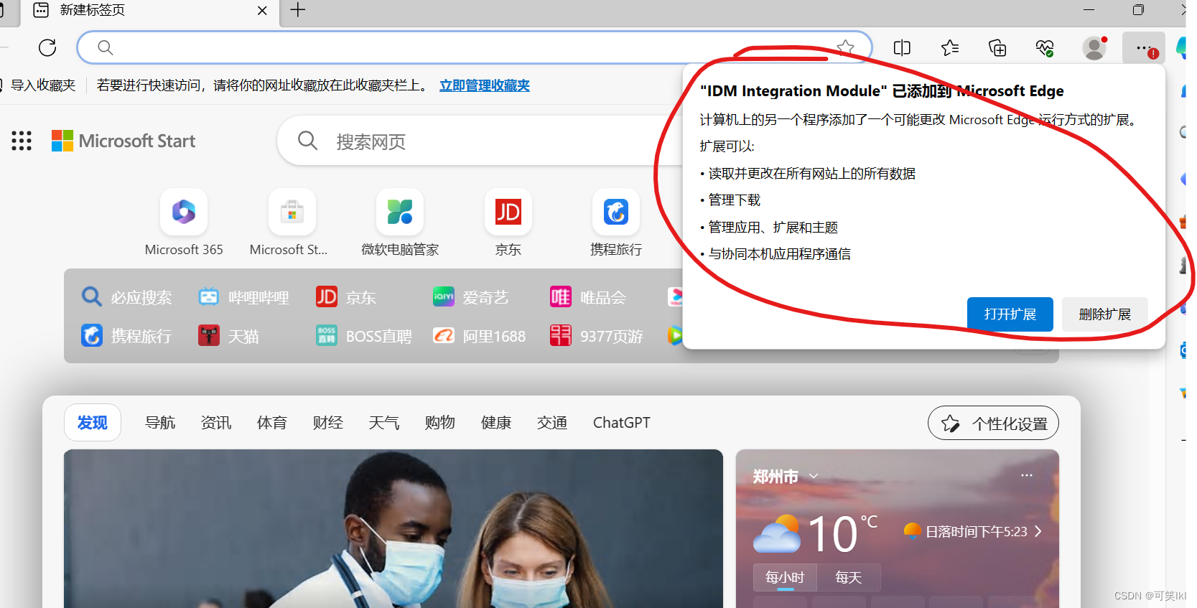The height and width of the screenshot is (608, 1197).
Task: Open the 天猫 quick link
Action: (x=228, y=336)
